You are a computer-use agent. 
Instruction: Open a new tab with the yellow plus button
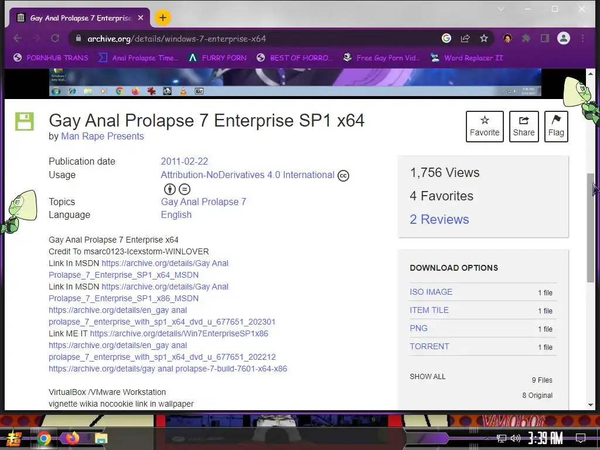pos(163,18)
